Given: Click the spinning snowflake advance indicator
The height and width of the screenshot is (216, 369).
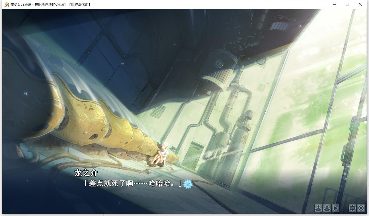Looking at the screenshot, I should point(188,184).
